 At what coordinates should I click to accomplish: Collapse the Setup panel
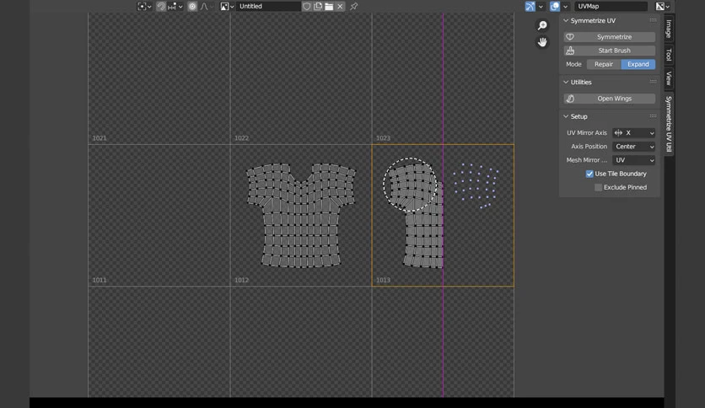(x=566, y=116)
